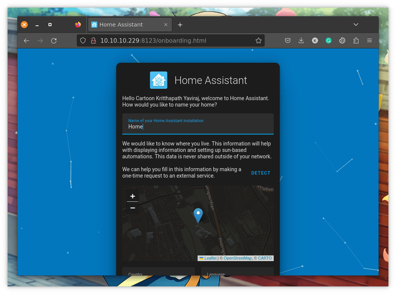Zoom in on the location map

tap(132, 196)
